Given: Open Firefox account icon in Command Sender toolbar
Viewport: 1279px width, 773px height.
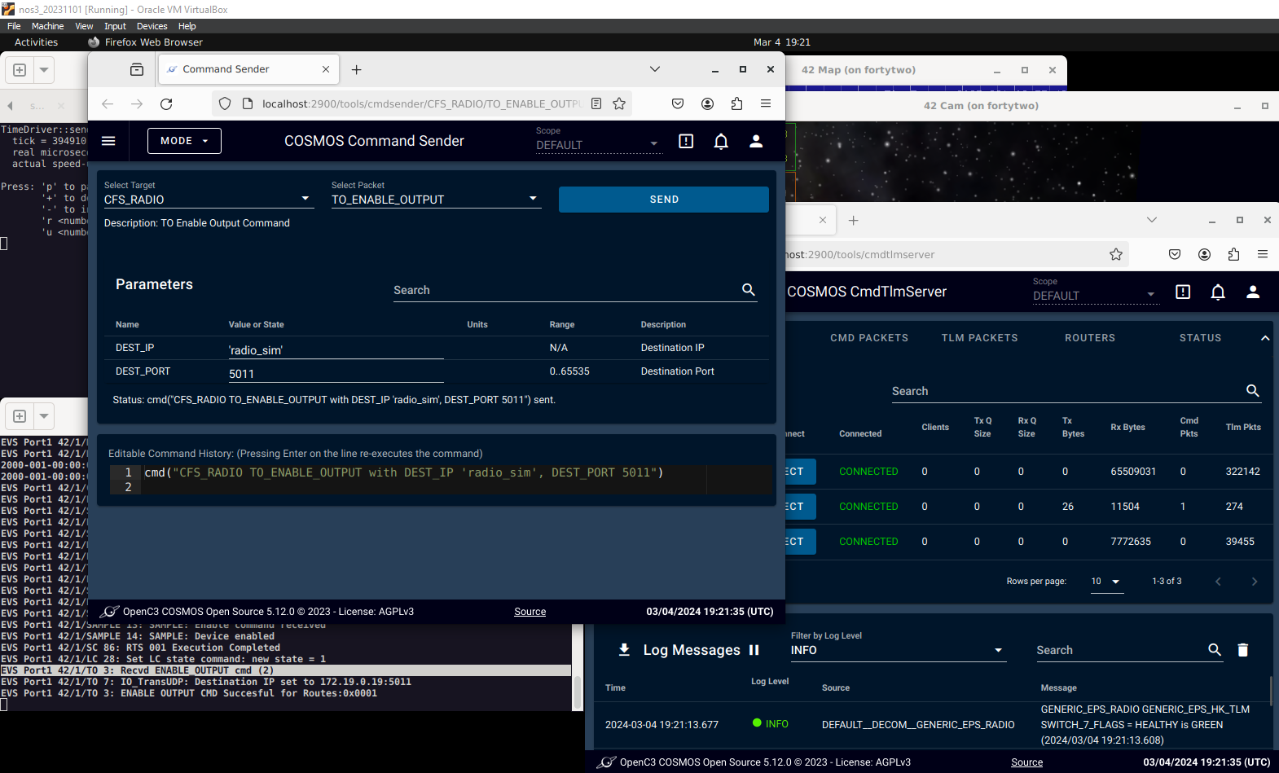Looking at the screenshot, I should coord(707,103).
